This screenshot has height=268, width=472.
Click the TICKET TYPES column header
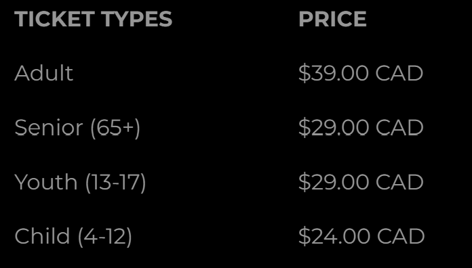click(94, 19)
